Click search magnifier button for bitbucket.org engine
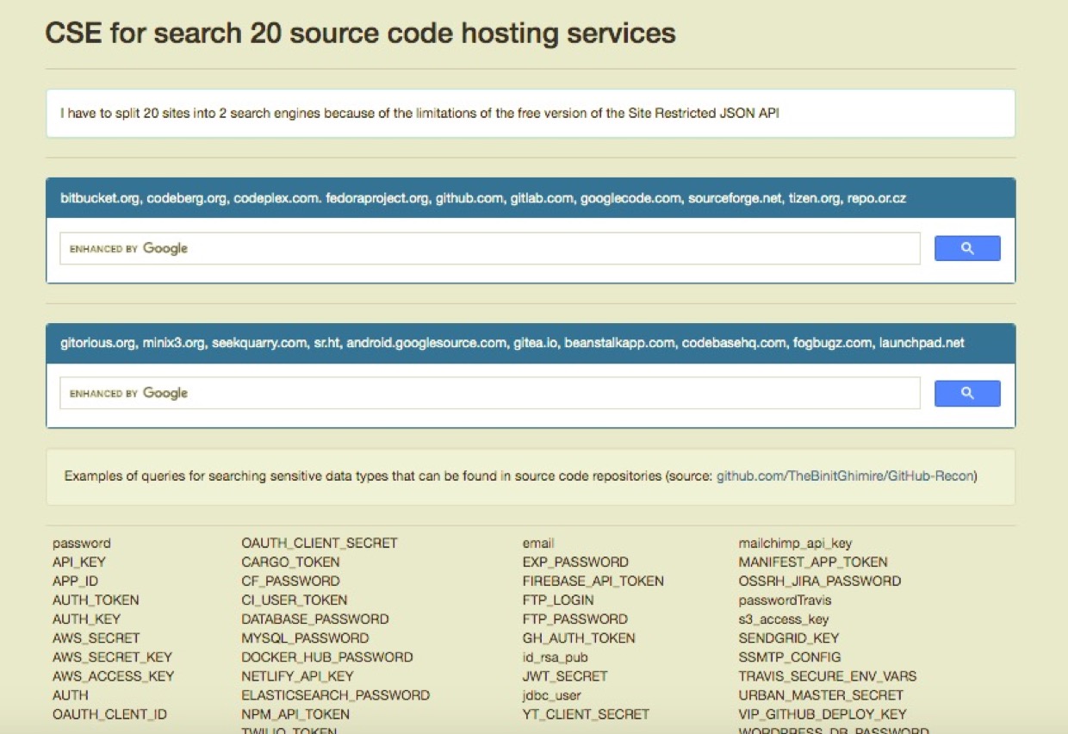Screen dimensions: 1068x734 click(967, 248)
